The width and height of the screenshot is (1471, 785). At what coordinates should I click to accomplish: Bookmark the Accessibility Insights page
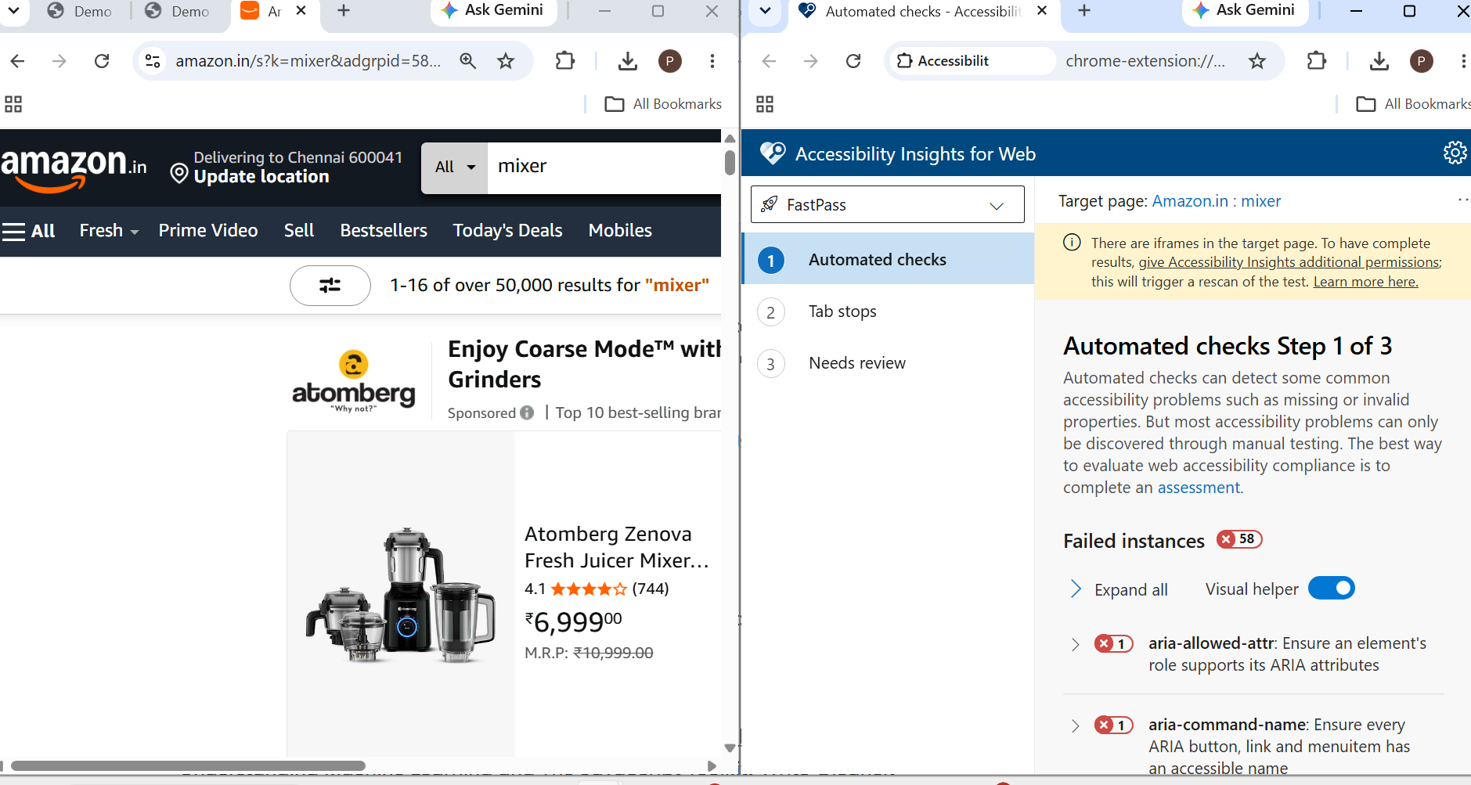click(1257, 61)
